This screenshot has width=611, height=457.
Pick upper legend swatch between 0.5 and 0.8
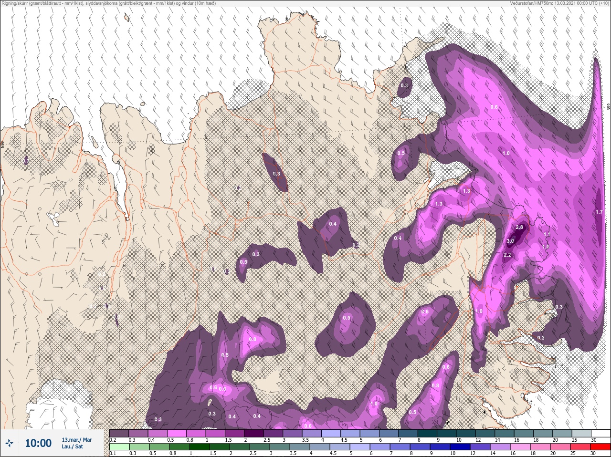177,433
